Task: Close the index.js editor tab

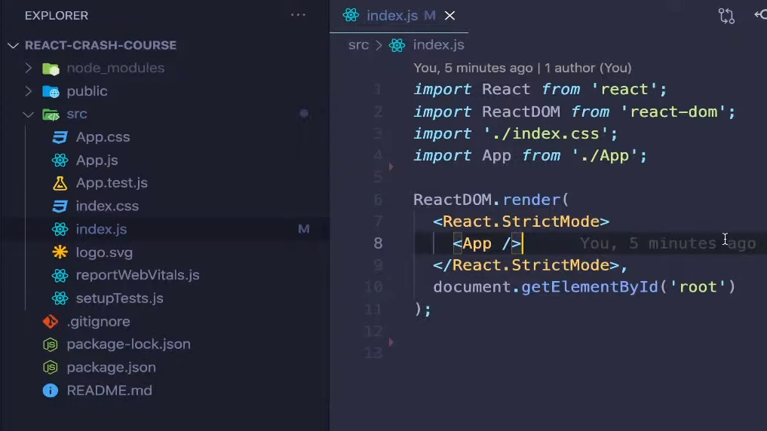Action: (x=449, y=16)
